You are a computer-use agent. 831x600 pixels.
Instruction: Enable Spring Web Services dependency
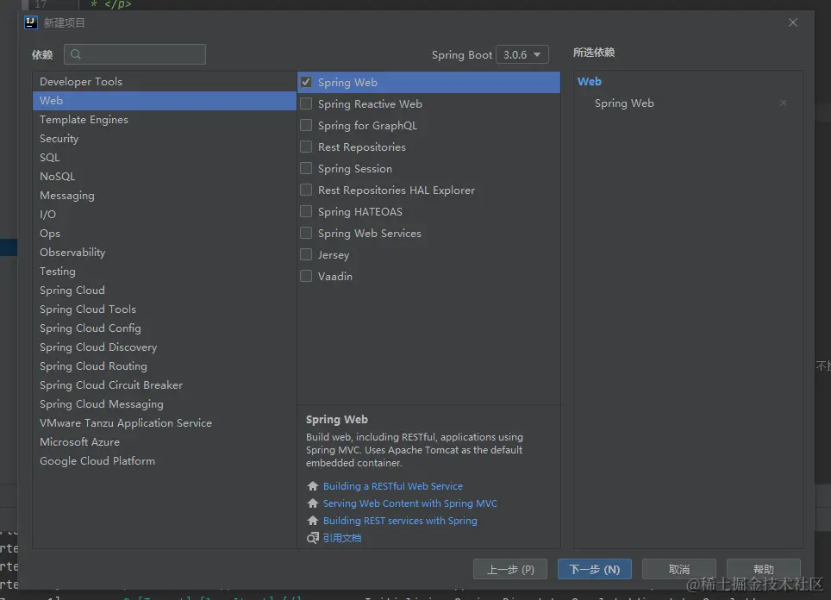point(306,234)
